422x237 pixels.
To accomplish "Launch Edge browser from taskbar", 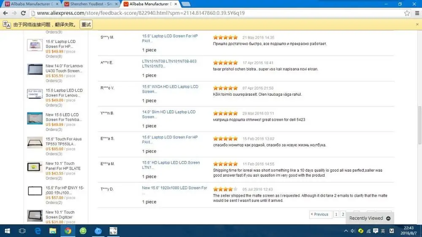I will click(38, 231).
